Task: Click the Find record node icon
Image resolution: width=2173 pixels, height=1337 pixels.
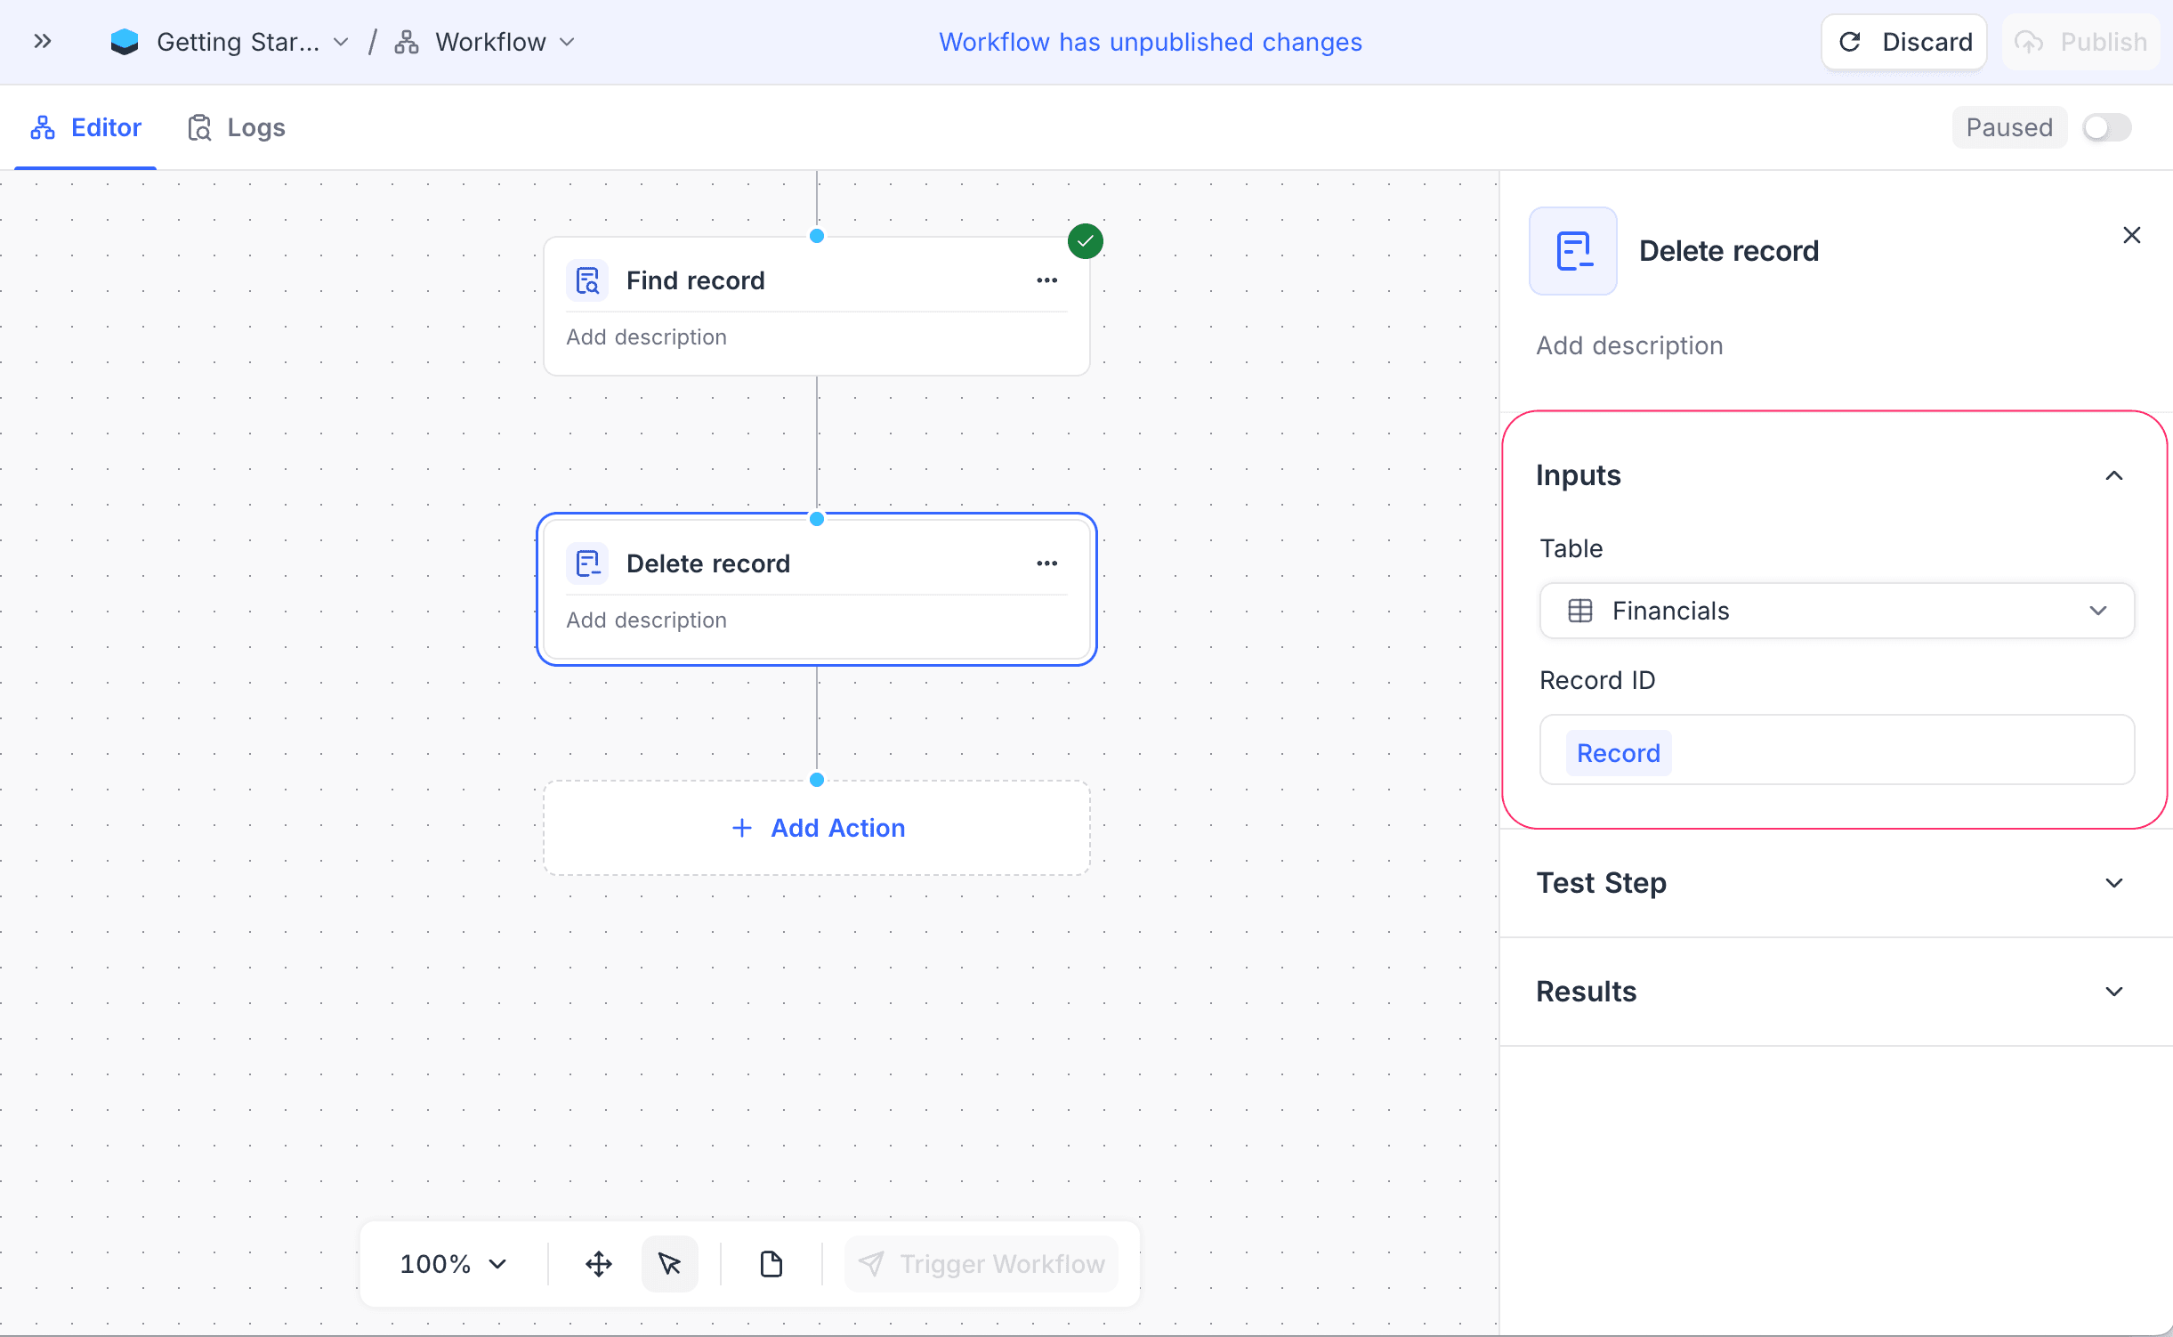Action: [587, 280]
